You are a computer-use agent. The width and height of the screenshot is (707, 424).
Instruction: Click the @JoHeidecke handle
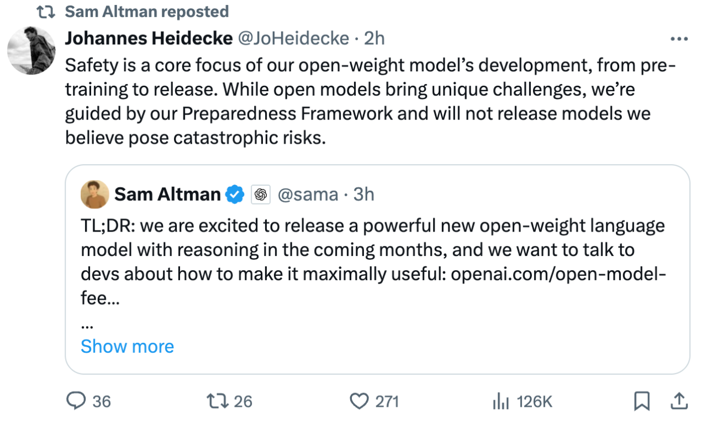(293, 38)
